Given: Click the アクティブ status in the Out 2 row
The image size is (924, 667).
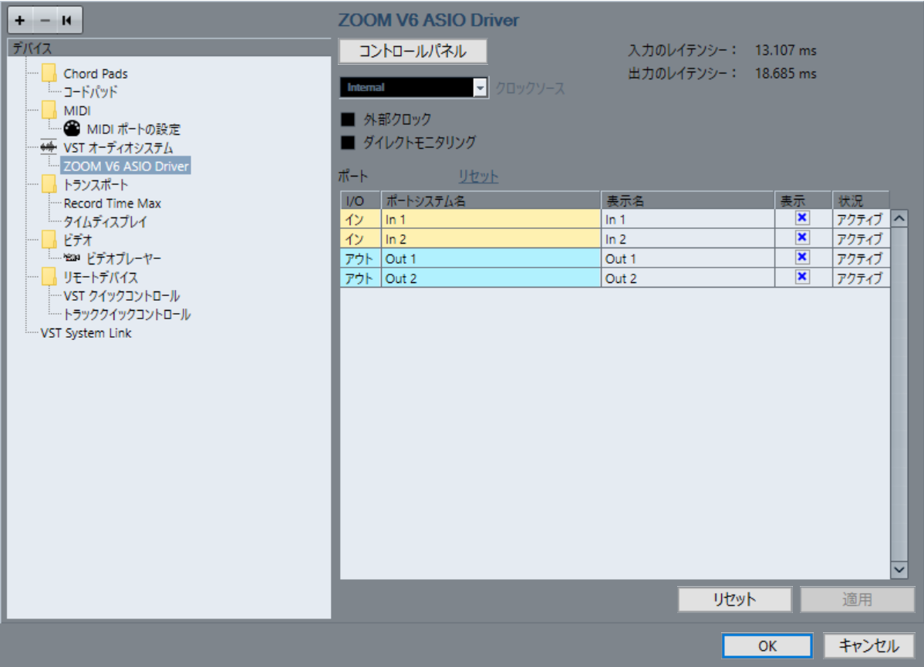Looking at the screenshot, I should (860, 278).
